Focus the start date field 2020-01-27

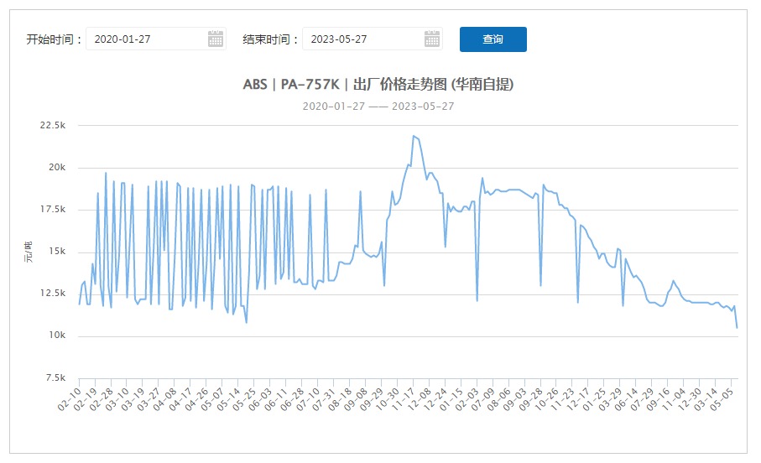156,39
